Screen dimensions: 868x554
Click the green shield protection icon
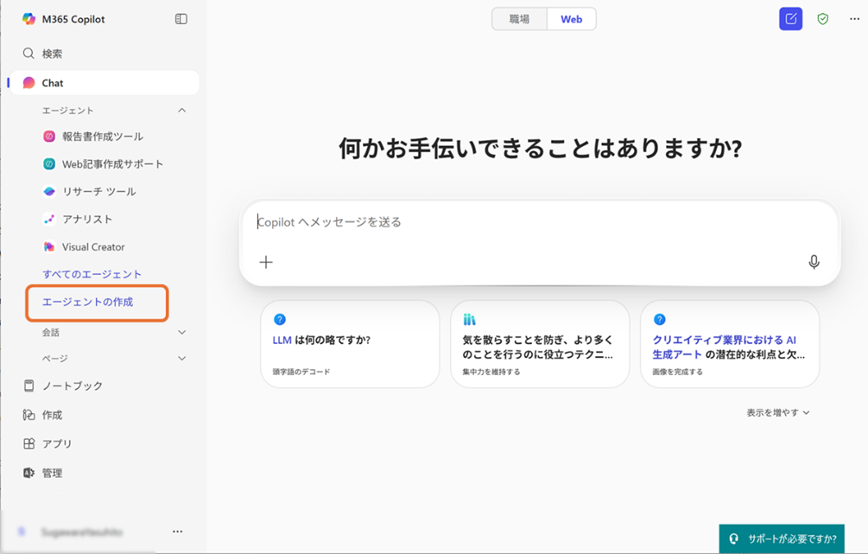[823, 19]
